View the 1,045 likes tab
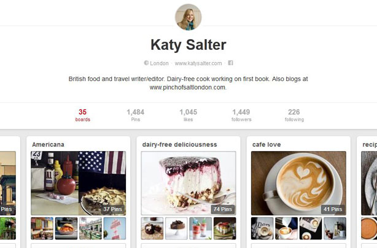 coord(189,115)
